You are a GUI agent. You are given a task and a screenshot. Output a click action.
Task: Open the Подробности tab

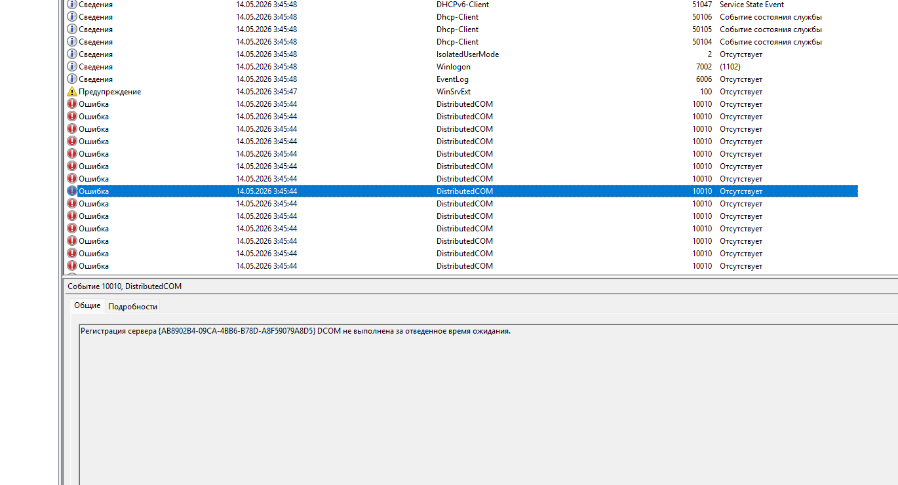tap(132, 307)
